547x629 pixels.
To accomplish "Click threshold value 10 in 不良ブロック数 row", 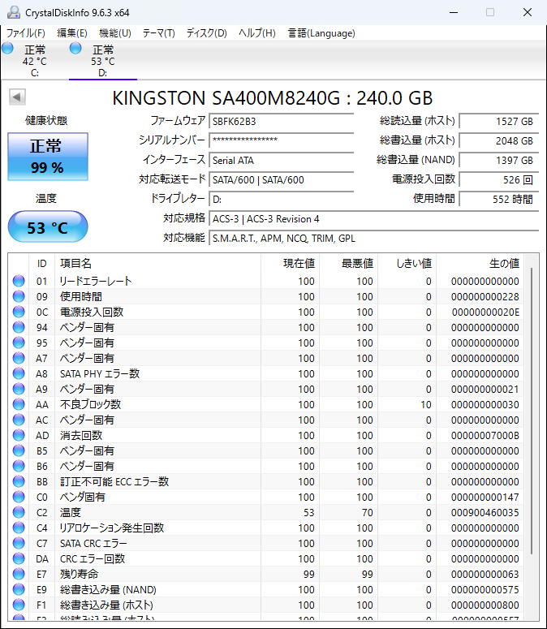I will tap(426, 404).
